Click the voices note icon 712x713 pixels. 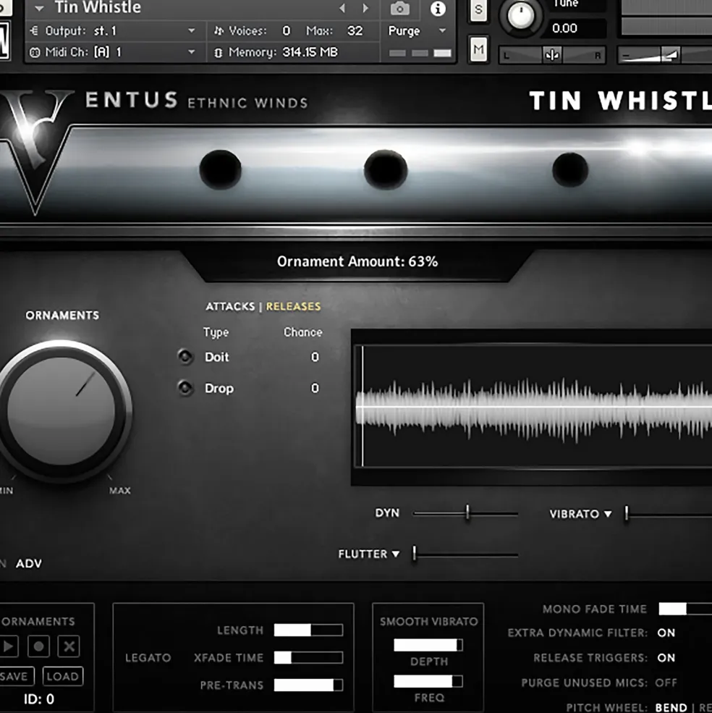(219, 30)
